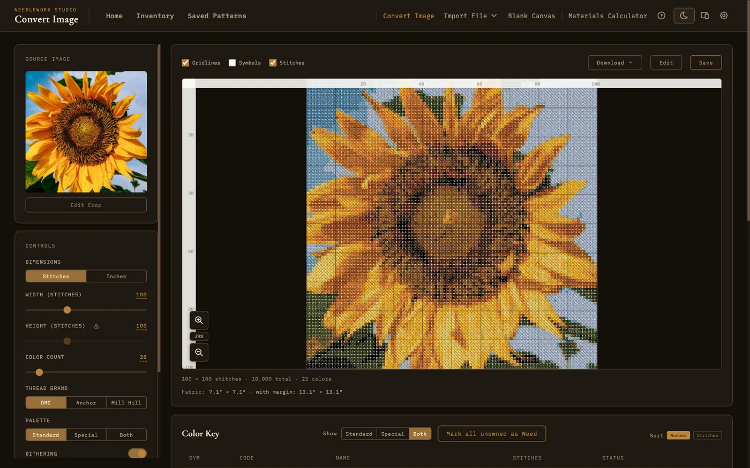Adjust the Width stitches slider
Viewport: 750px width, 468px height.
pos(67,310)
